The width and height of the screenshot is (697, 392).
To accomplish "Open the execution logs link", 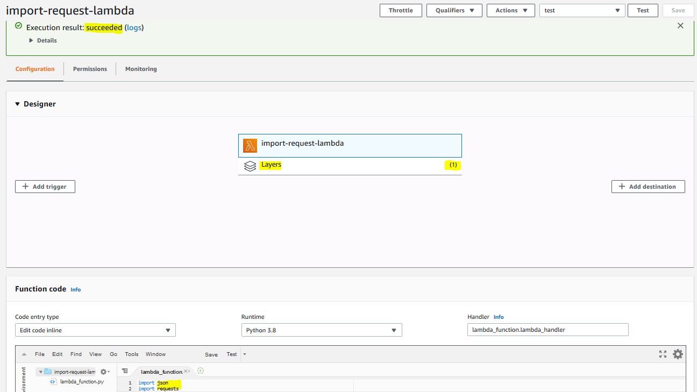I will [134, 27].
